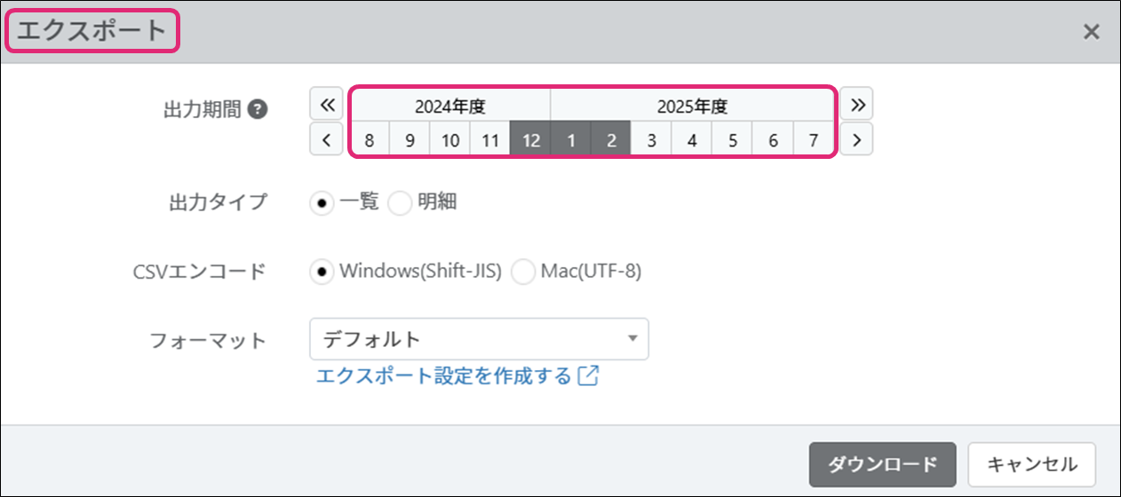Viewport: 1121px width, 497px height.
Task: Click the 2025年度 fiscal year header
Action: (x=692, y=106)
